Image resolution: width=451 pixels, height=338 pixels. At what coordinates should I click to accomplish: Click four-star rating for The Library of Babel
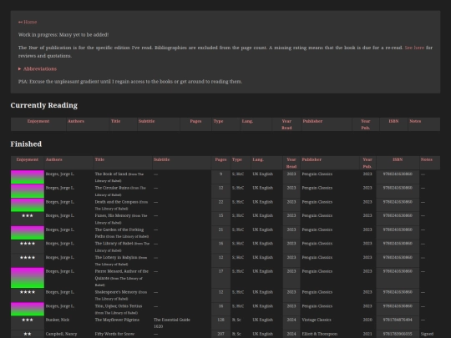pos(28,244)
